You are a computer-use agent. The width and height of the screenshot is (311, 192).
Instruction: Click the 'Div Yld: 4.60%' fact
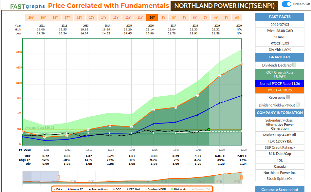tap(280, 50)
